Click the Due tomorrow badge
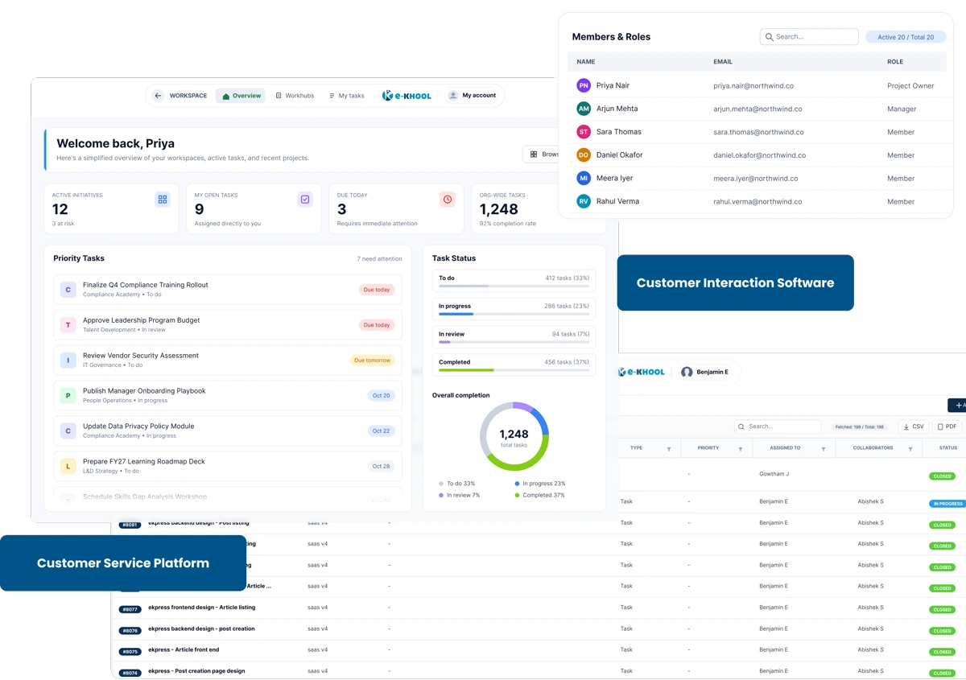This screenshot has width=966, height=680. 372,361
